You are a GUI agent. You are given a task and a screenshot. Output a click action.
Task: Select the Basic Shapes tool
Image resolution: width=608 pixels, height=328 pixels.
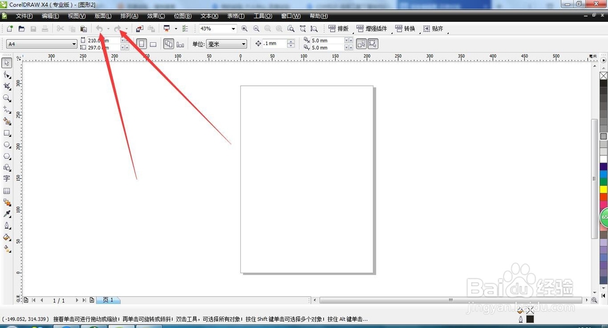[7, 168]
